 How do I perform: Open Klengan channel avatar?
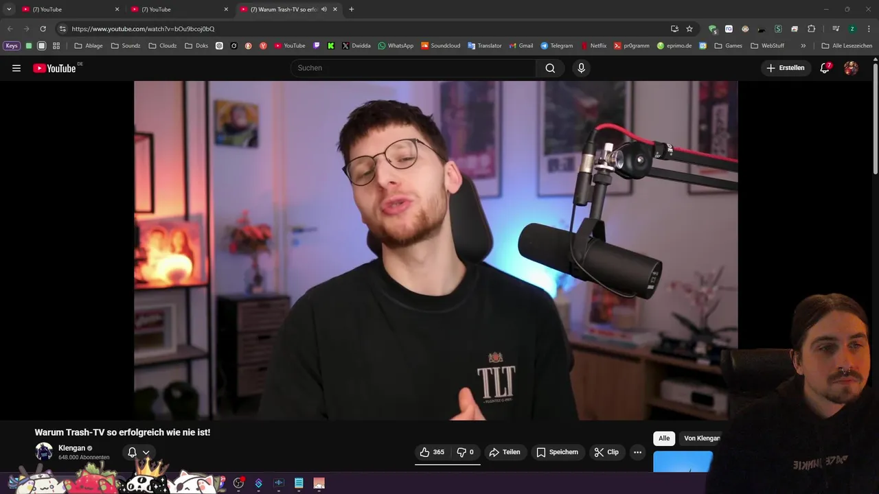[44, 451]
